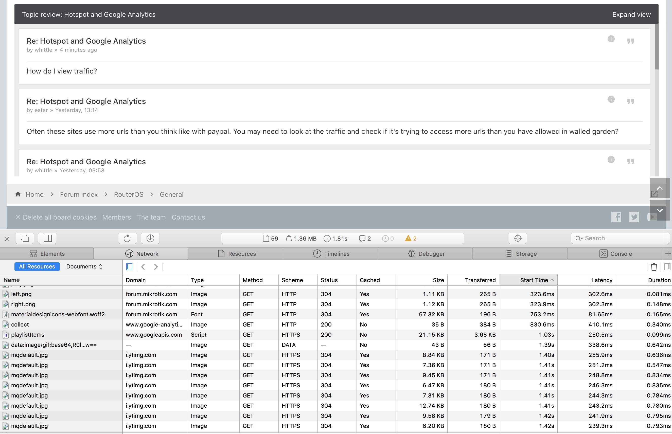
Task: Click the topic review scrollbar thumb
Action: (x=657, y=47)
